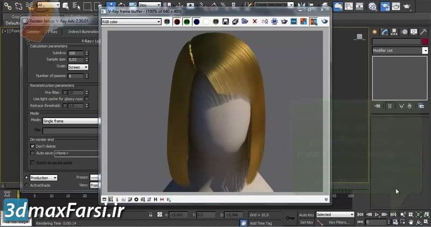Open the RGB color channel dropdown
This screenshot has height=227, width=431.
(131, 22)
